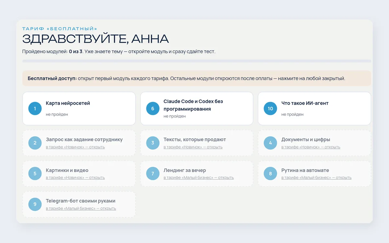Click the number 4 module circle
Image resolution: width=389 pixels, height=243 pixels.
point(270,143)
